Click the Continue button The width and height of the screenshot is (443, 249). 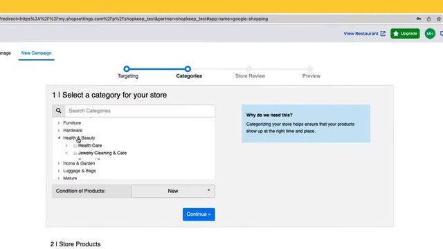(x=199, y=214)
